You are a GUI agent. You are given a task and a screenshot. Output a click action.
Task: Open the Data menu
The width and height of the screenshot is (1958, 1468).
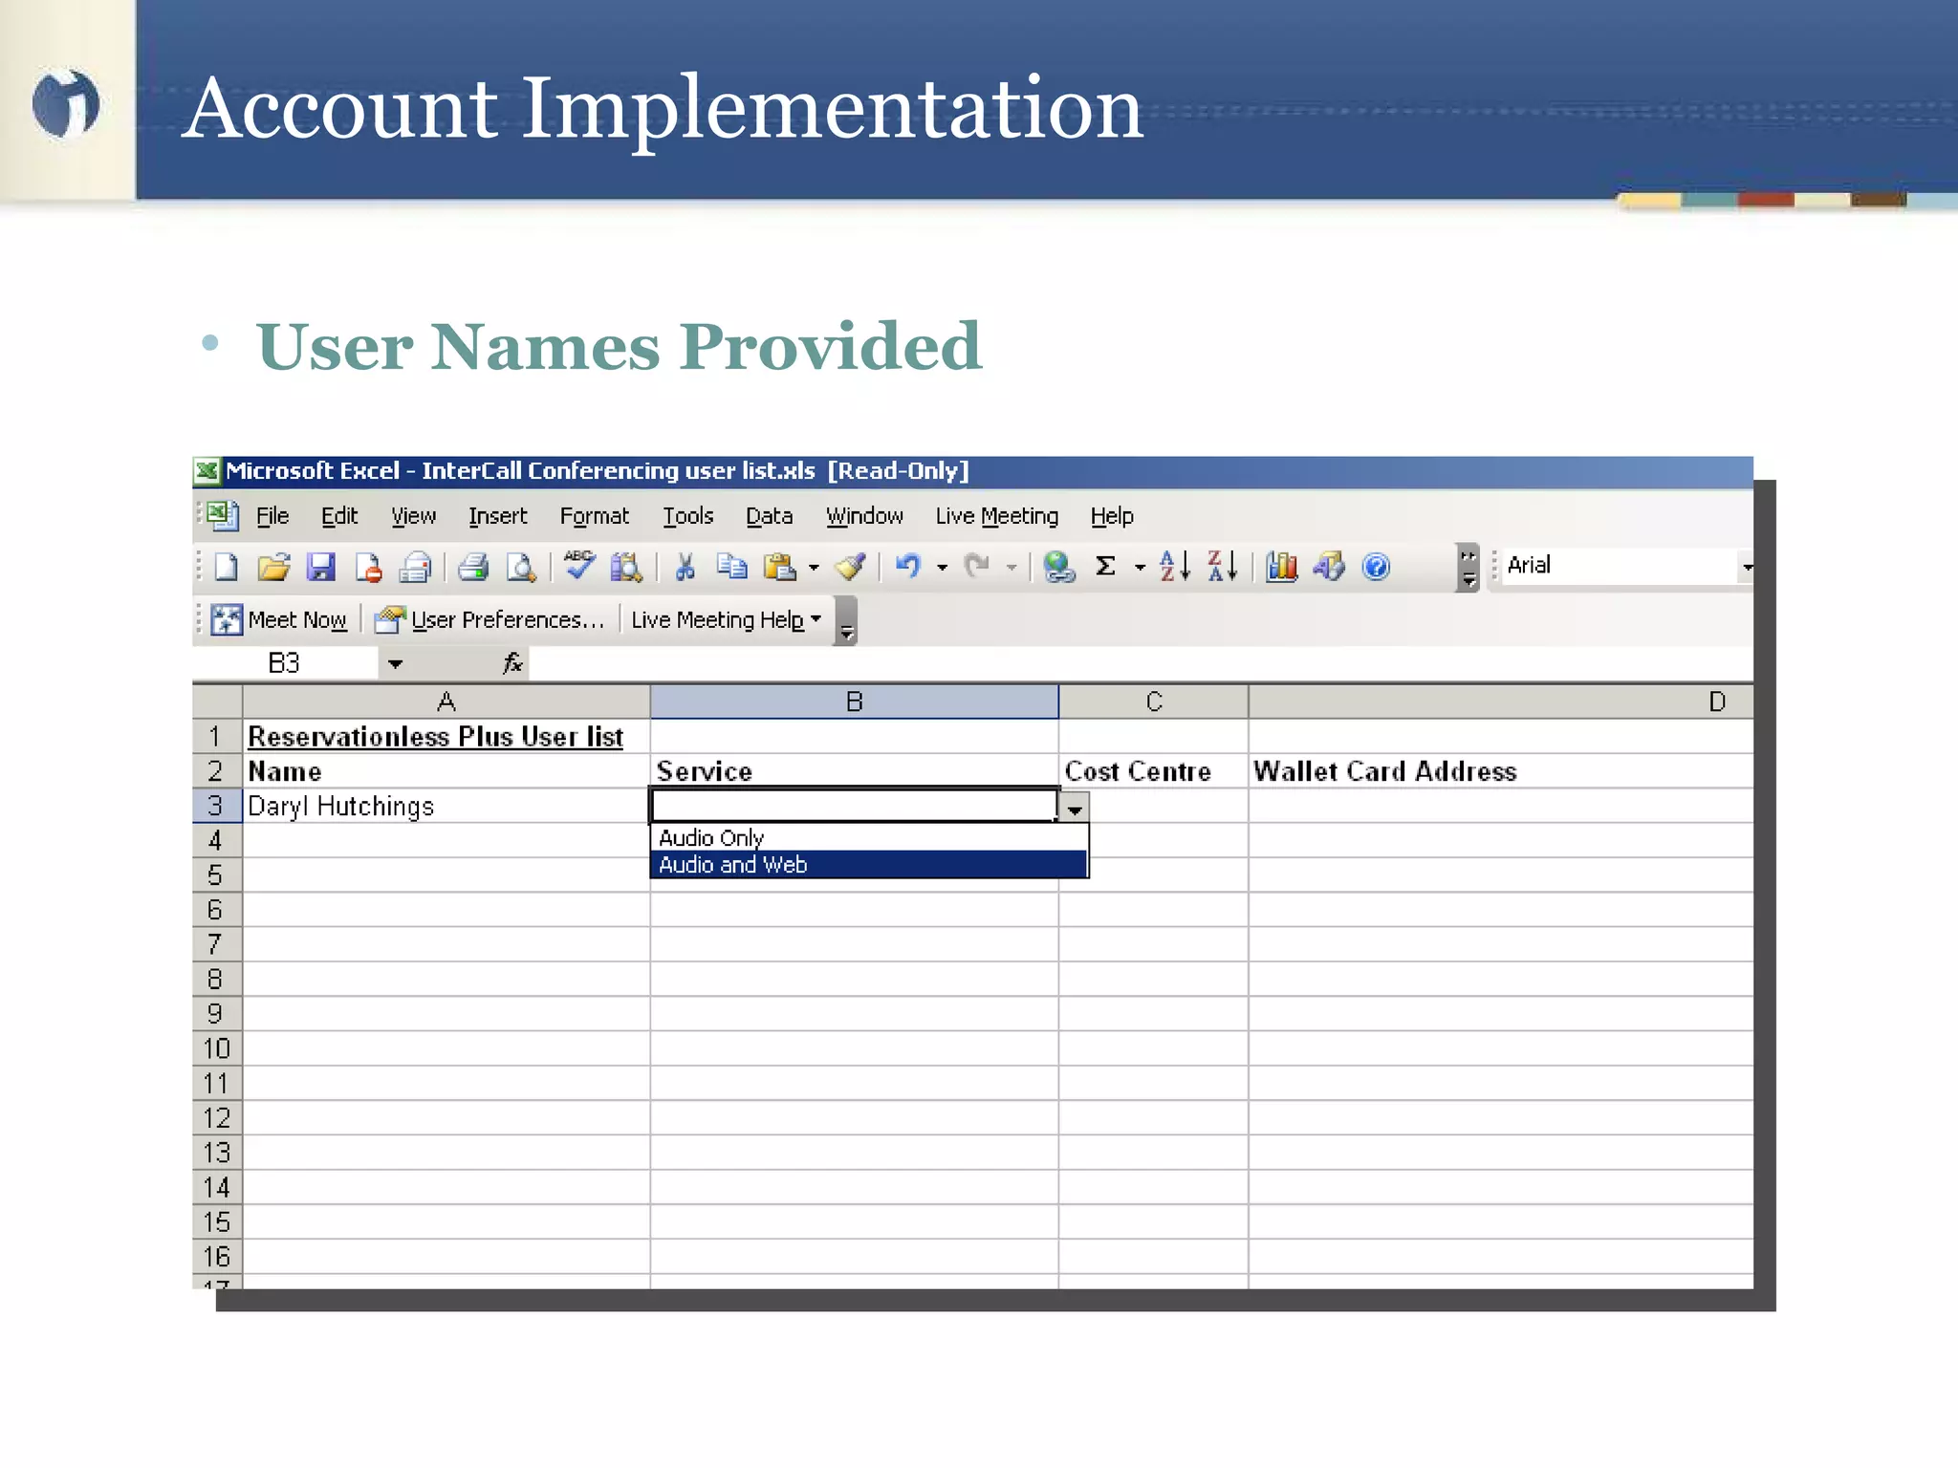[x=769, y=516]
